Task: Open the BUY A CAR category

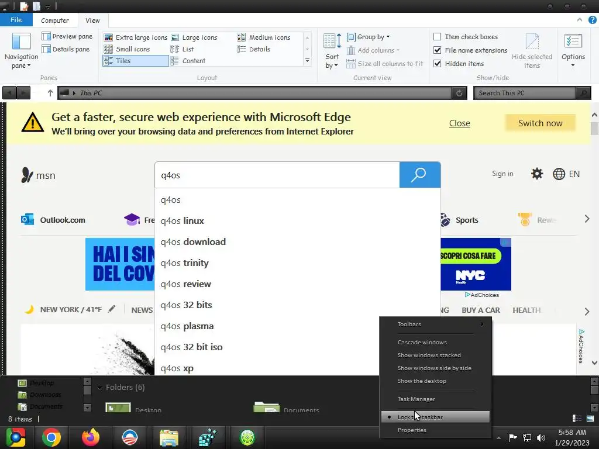Action: tap(481, 310)
